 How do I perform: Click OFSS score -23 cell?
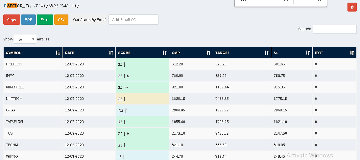(142, 110)
